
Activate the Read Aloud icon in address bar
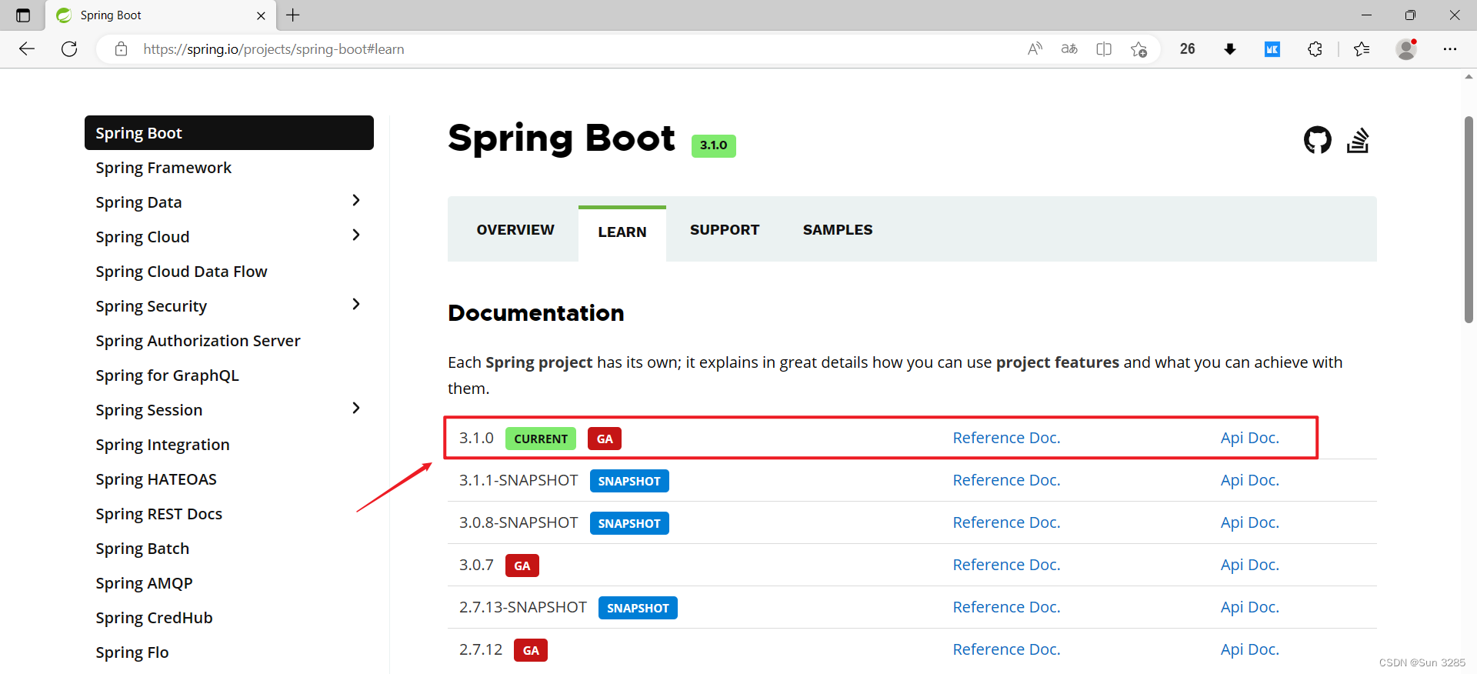click(x=1035, y=49)
